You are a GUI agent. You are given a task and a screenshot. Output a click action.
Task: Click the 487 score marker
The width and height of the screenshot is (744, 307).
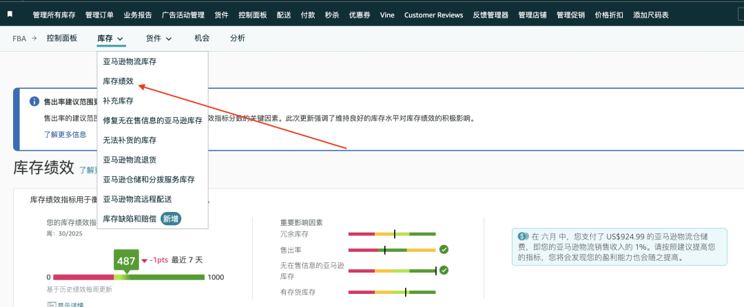click(126, 261)
